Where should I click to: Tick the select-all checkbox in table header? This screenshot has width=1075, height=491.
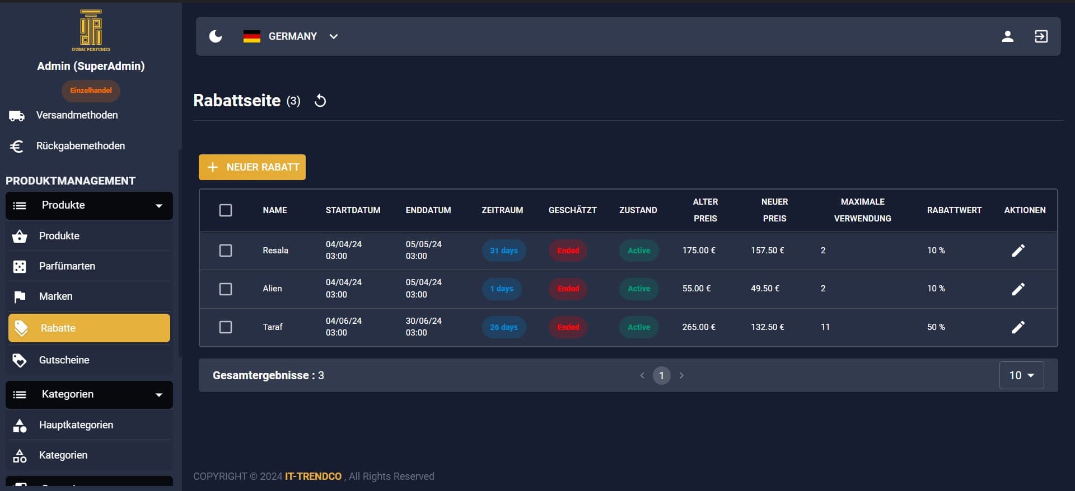tap(226, 210)
